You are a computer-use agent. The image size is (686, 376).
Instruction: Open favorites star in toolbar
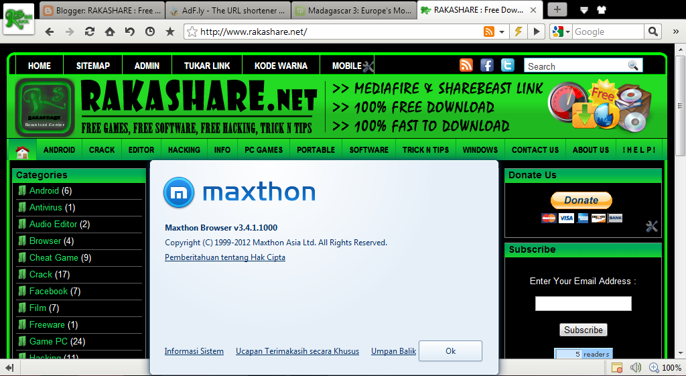(x=170, y=32)
